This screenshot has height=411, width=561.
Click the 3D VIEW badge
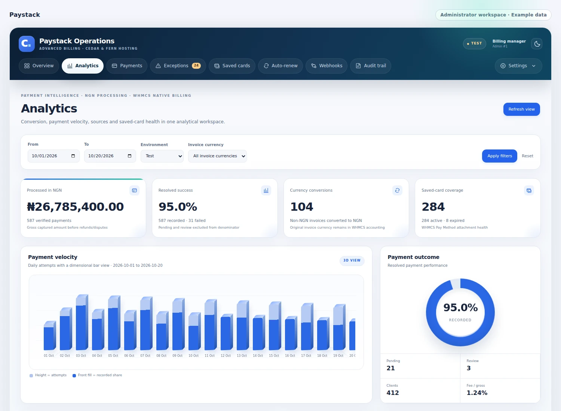[352, 260]
